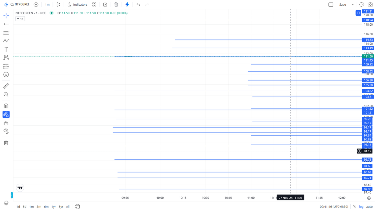
Task: Open the patterns drawing tools
Action: pos(6,41)
